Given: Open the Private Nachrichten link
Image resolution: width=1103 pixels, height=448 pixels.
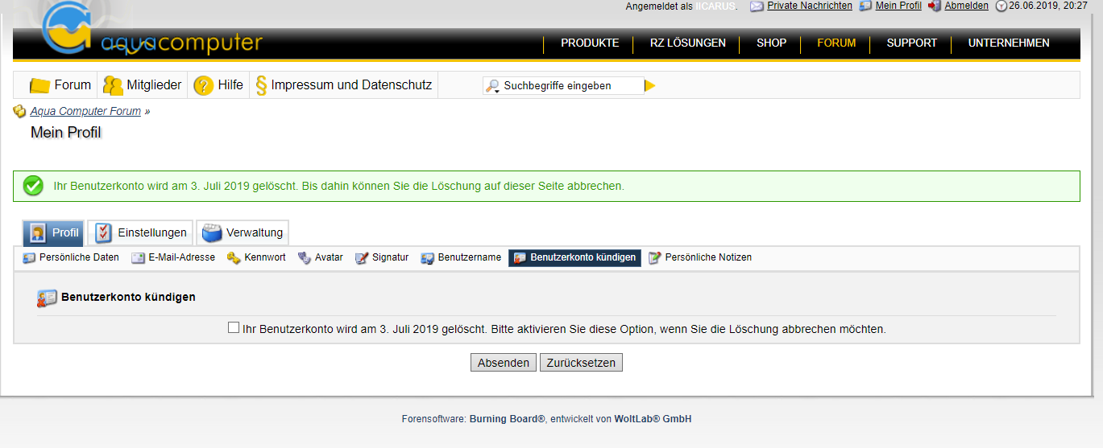Looking at the screenshot, I should pos(810,6).
